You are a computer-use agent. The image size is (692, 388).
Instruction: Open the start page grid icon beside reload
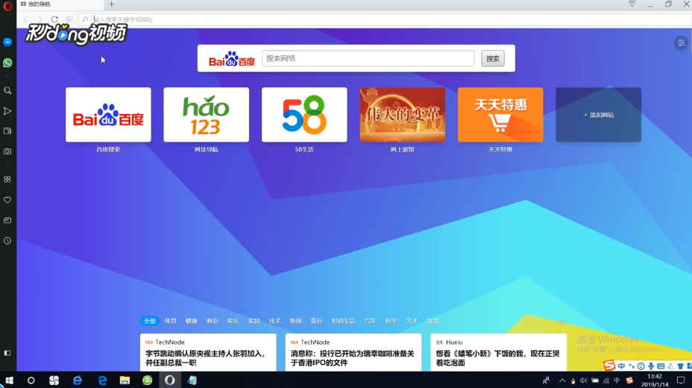(69, 19)
